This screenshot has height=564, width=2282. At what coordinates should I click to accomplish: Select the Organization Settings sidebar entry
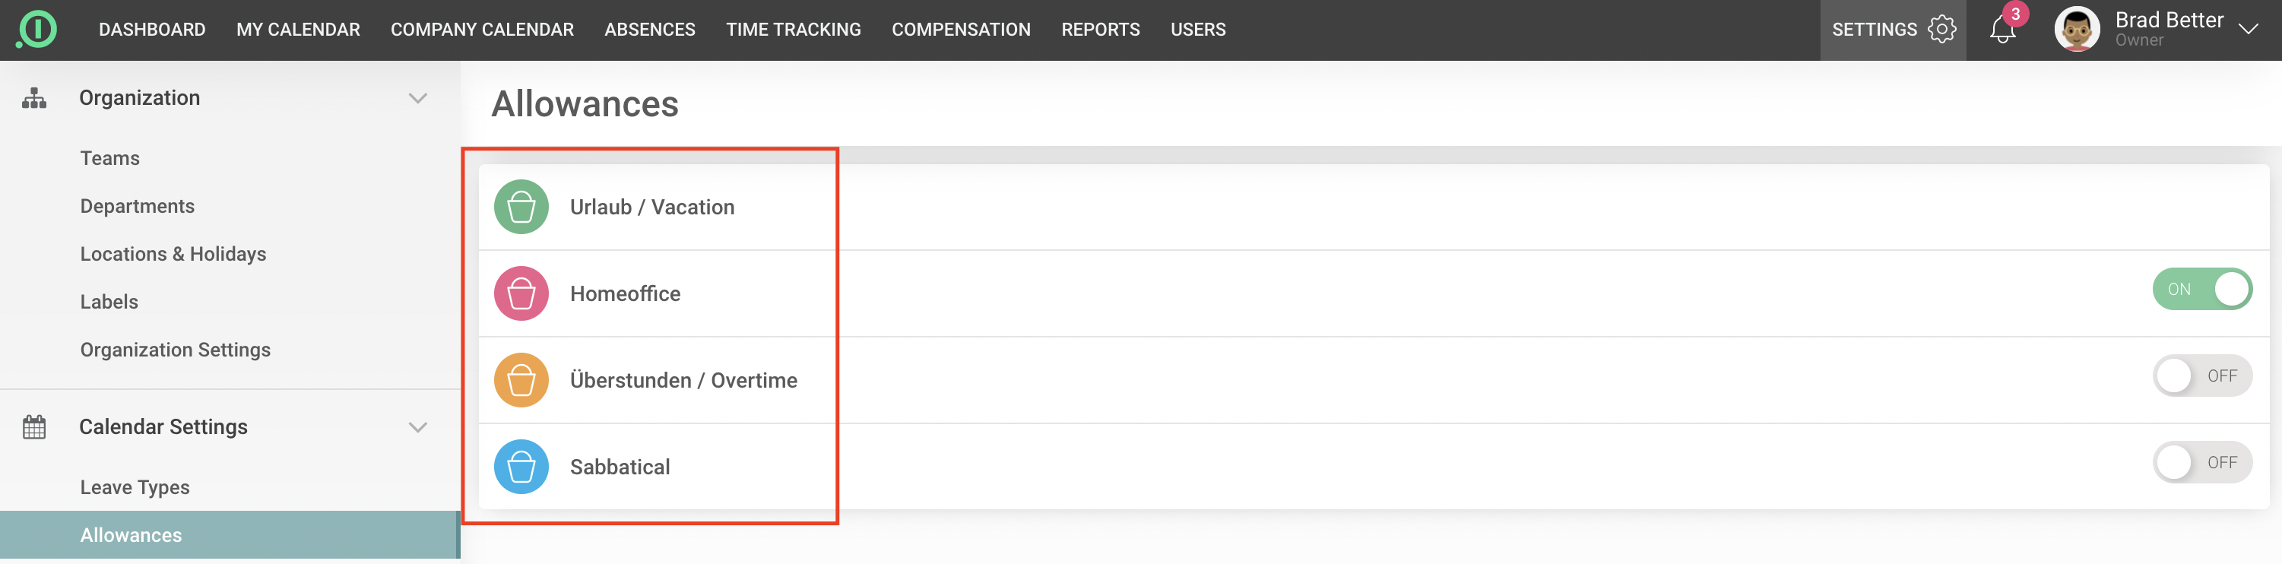176,350
